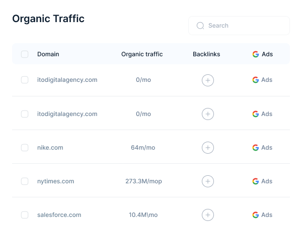Open the salesforce.com domain link
The height and width of the screenshot is (231, 302).
[x=59, y=215]
